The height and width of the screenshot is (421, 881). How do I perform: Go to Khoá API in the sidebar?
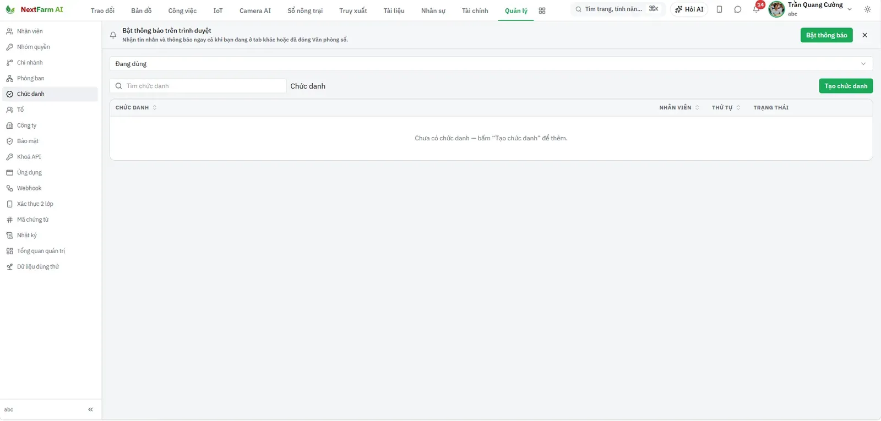coord(50,157)
